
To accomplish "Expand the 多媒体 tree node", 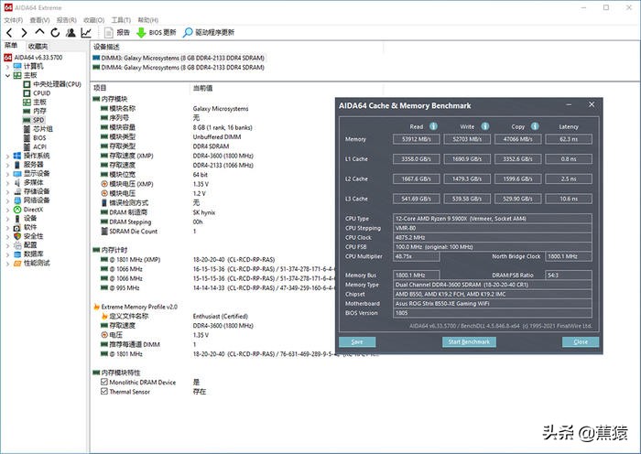I will pos(7,183).
